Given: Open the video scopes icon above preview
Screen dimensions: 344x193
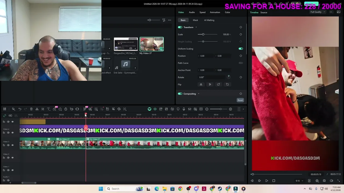Looking at the screenshot, I should point(339,12).
